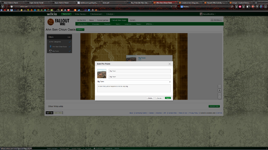Open the Big Town link in the map popup
Screen dimensions: 268x150
(x=142, y=58)
